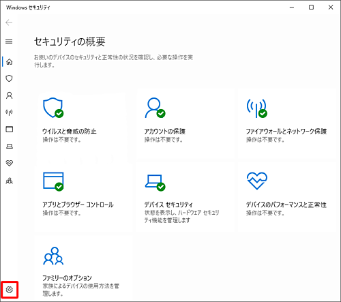Screen dimensions: 341x302
Task: Open アカウントの保護 title link
Action: pos(165,131)
